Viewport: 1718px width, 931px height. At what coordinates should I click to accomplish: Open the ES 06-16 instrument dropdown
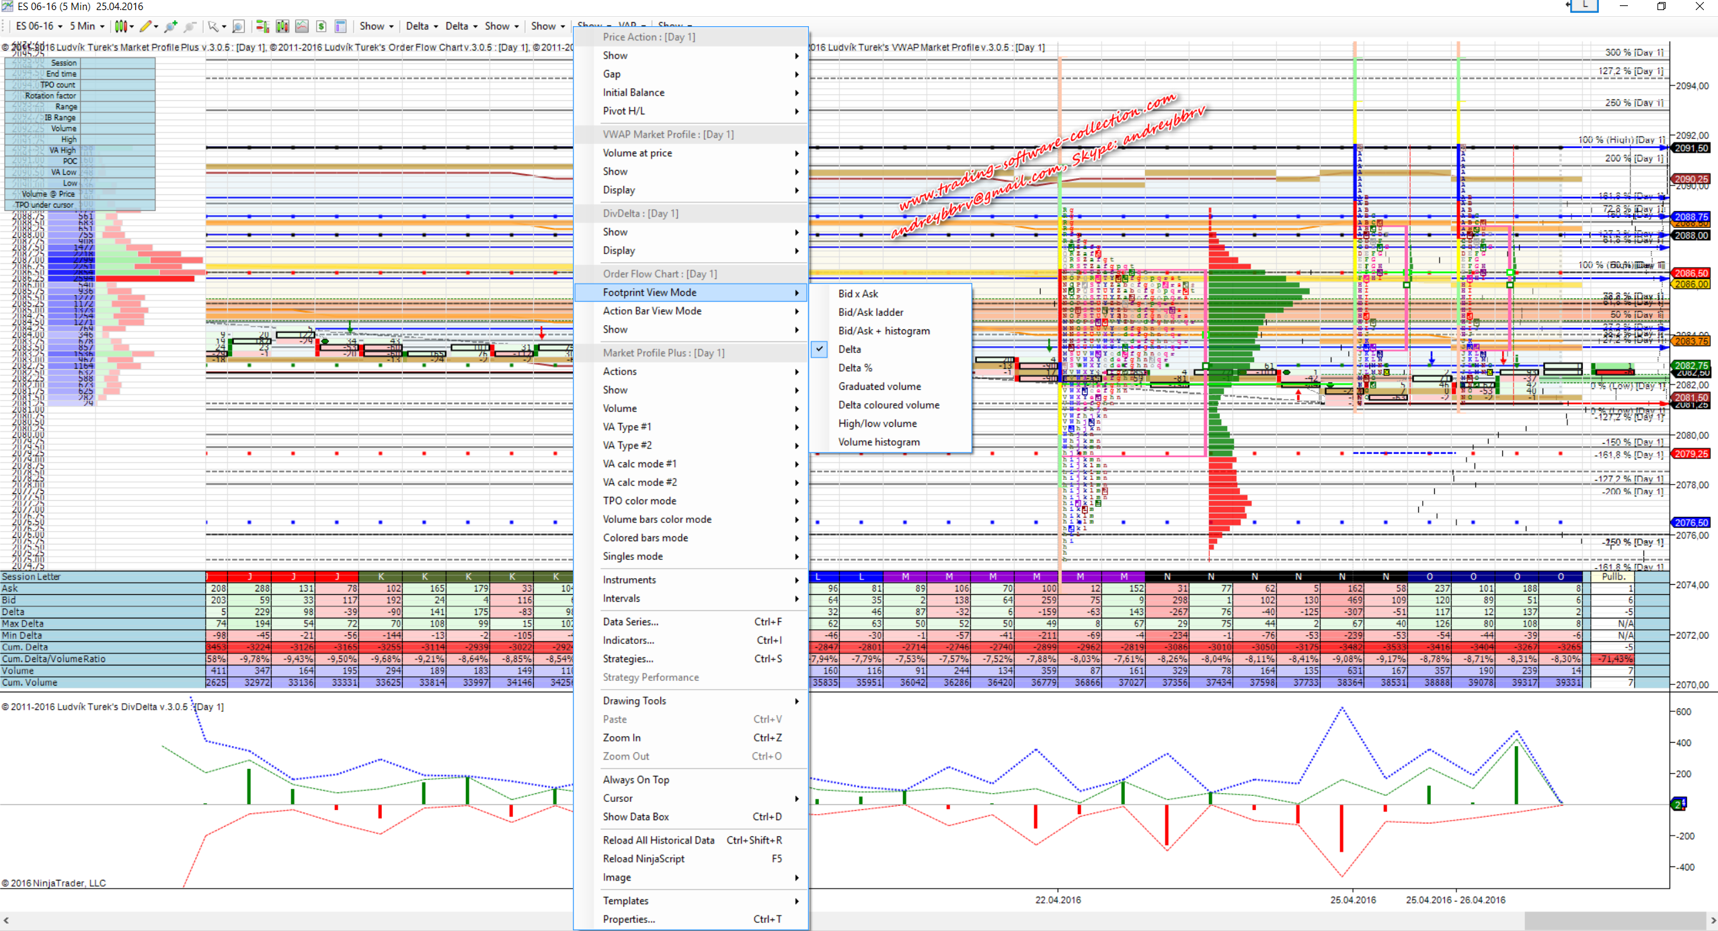click(39, 26)
